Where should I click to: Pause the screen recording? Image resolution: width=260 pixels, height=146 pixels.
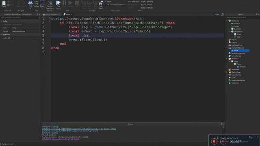pyautogui.click(x=223, y=142)
